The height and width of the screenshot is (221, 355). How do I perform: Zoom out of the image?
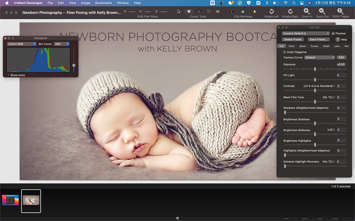coord(322,11)
